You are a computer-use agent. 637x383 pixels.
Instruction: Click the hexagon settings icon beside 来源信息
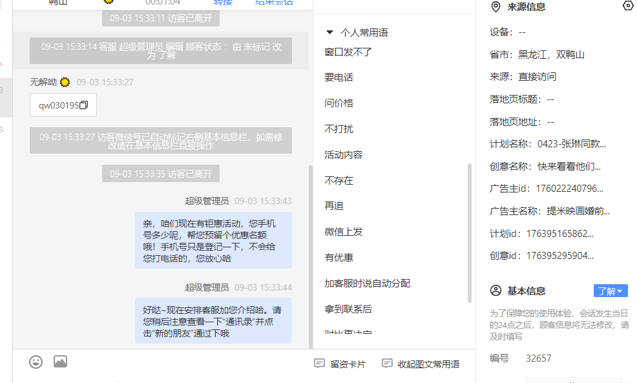[628, 6]
